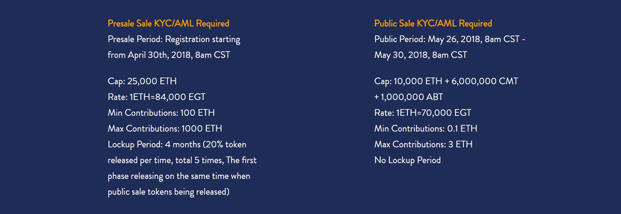Click the April 30th, 2018 presale date line
This screenshot has width=621, height=214.
click(x=169, y=55)
